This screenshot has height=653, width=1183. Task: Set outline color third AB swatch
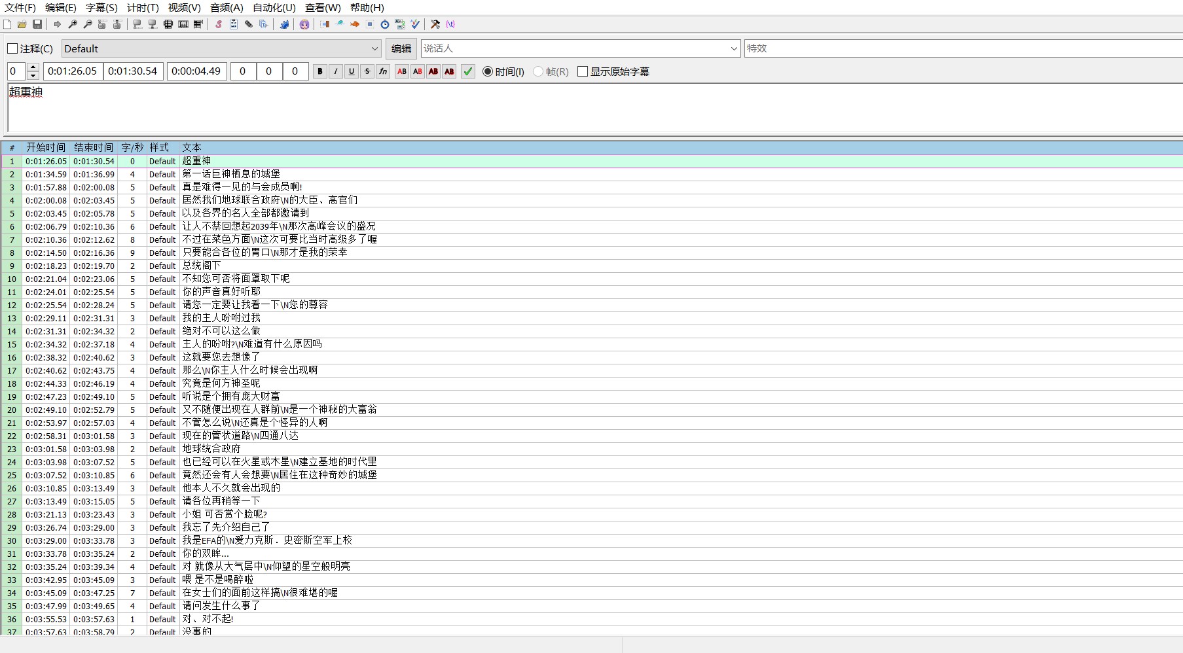pyautogui.click(x=433, y=71)
